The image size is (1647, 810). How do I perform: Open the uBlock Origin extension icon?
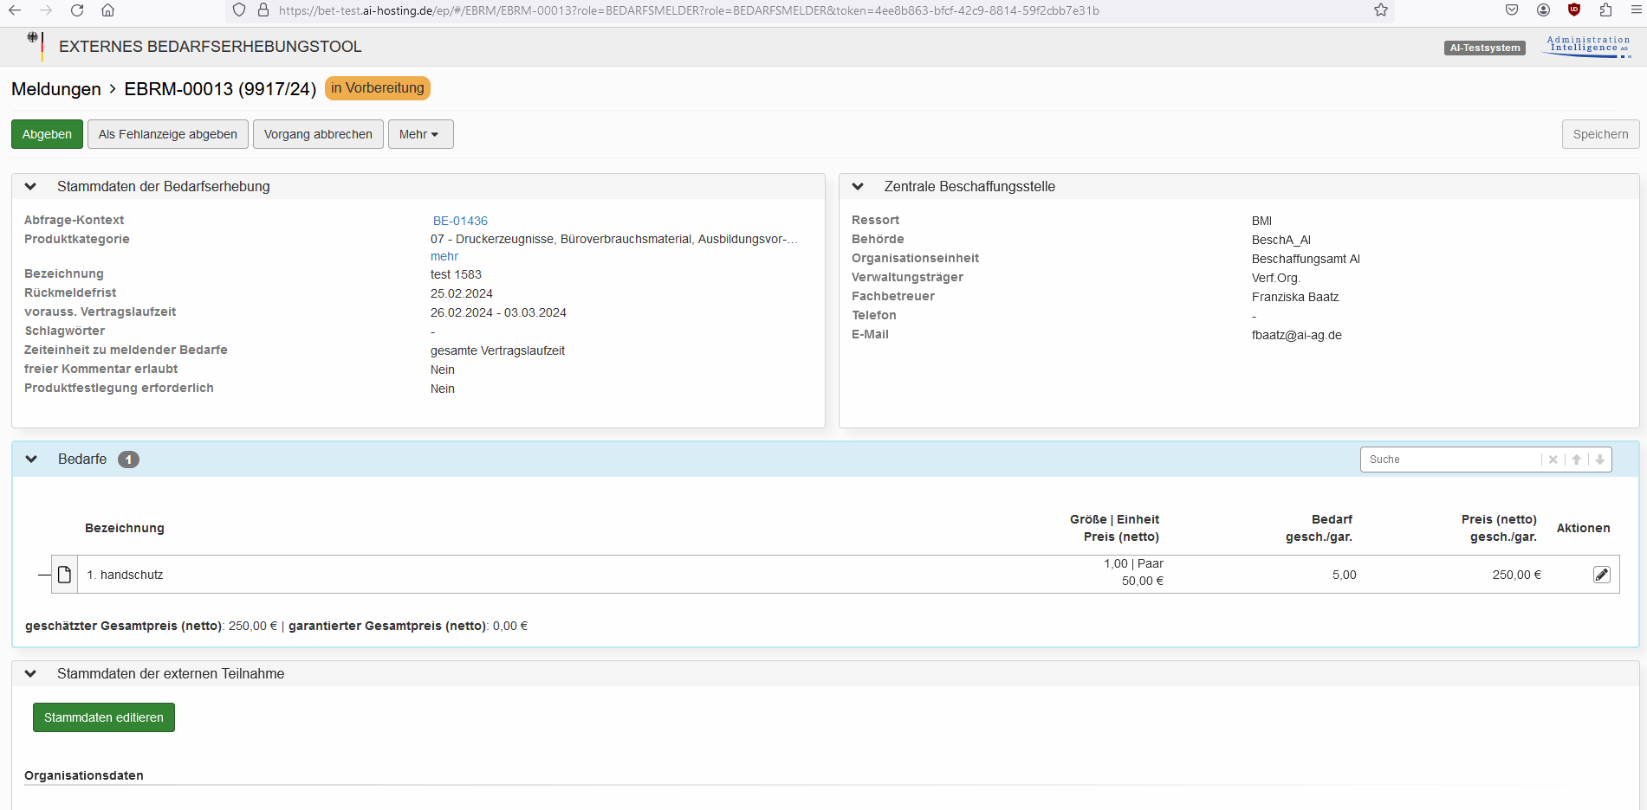tap(1574, 10)
